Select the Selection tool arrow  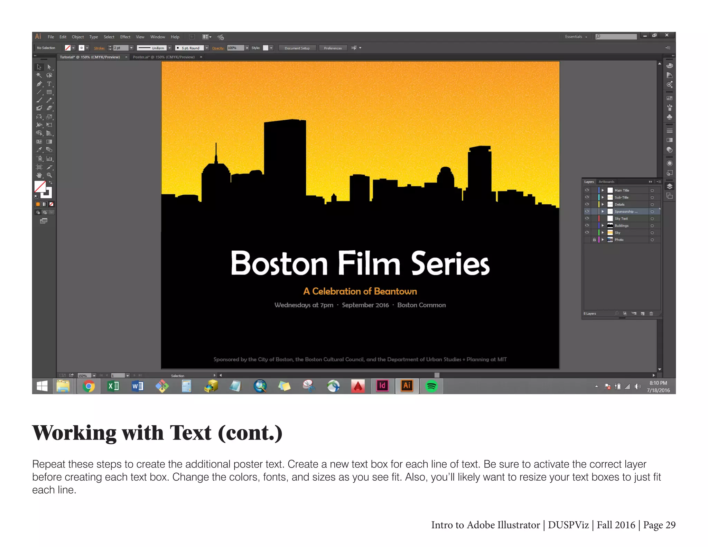tap(39, 67)
